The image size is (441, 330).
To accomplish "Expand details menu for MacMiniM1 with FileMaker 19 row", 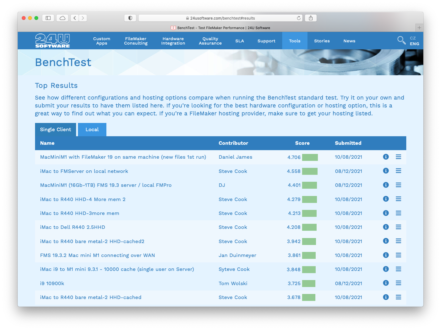I will (x=398, y=157).
